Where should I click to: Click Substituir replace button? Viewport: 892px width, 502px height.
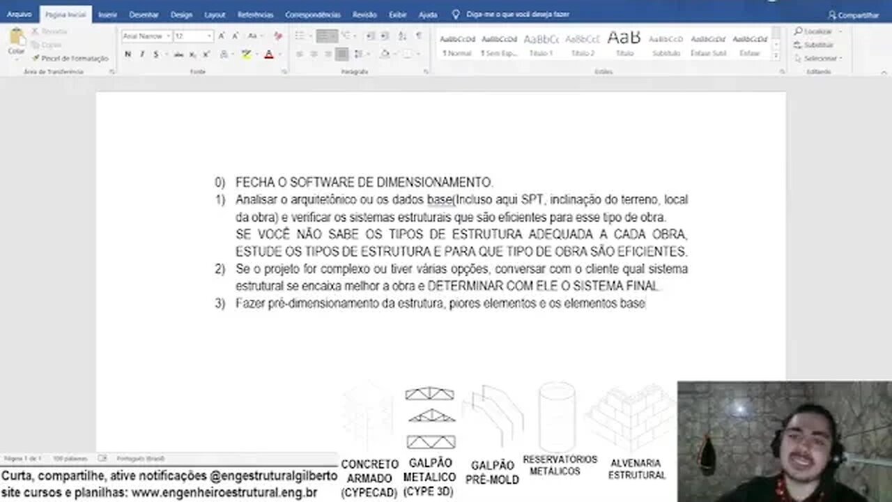[814, 45]
